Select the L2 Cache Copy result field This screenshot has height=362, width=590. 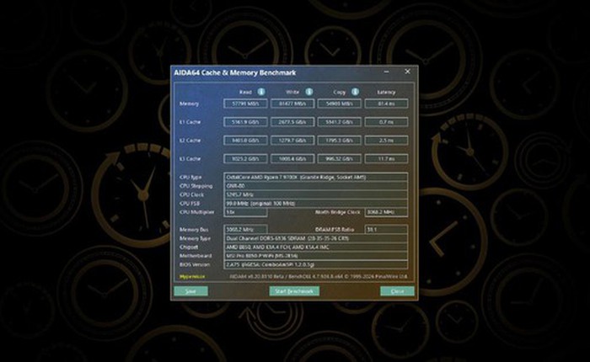(340, 141)
